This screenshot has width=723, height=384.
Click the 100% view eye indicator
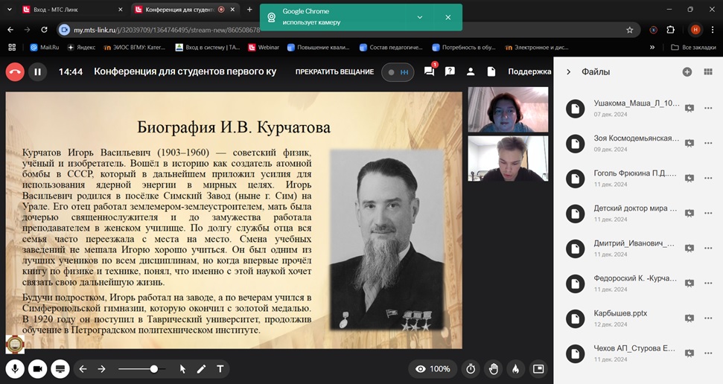433,369
